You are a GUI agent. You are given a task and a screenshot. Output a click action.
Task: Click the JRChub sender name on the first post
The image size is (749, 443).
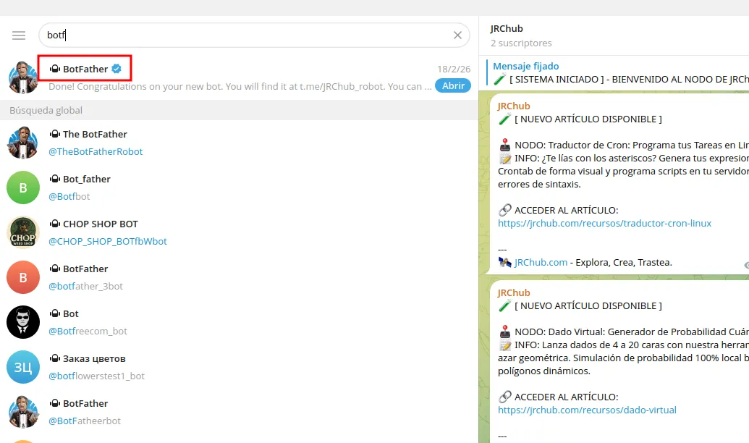(x=514, y=106)
